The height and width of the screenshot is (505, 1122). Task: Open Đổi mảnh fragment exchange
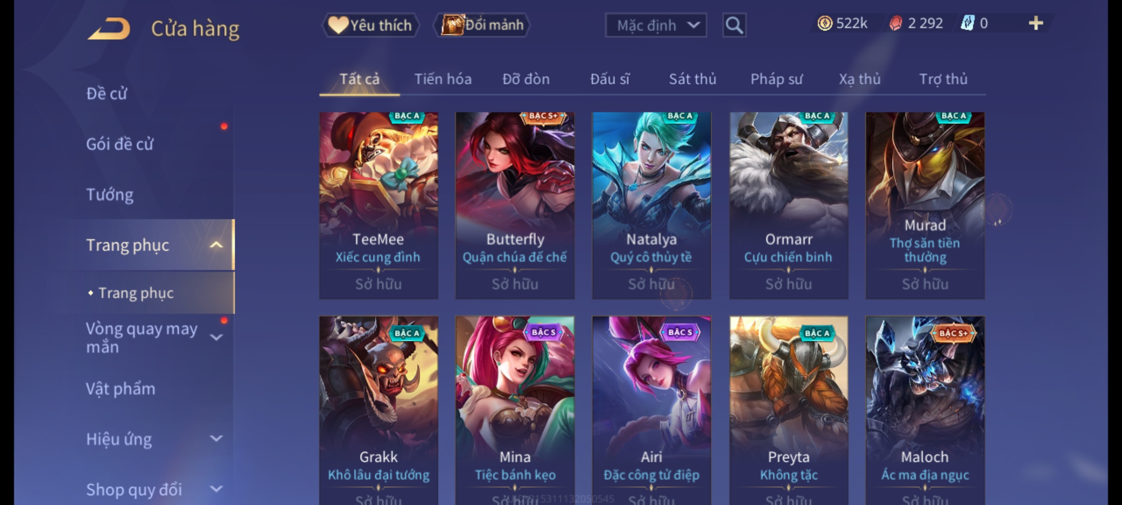pos(482,25)
